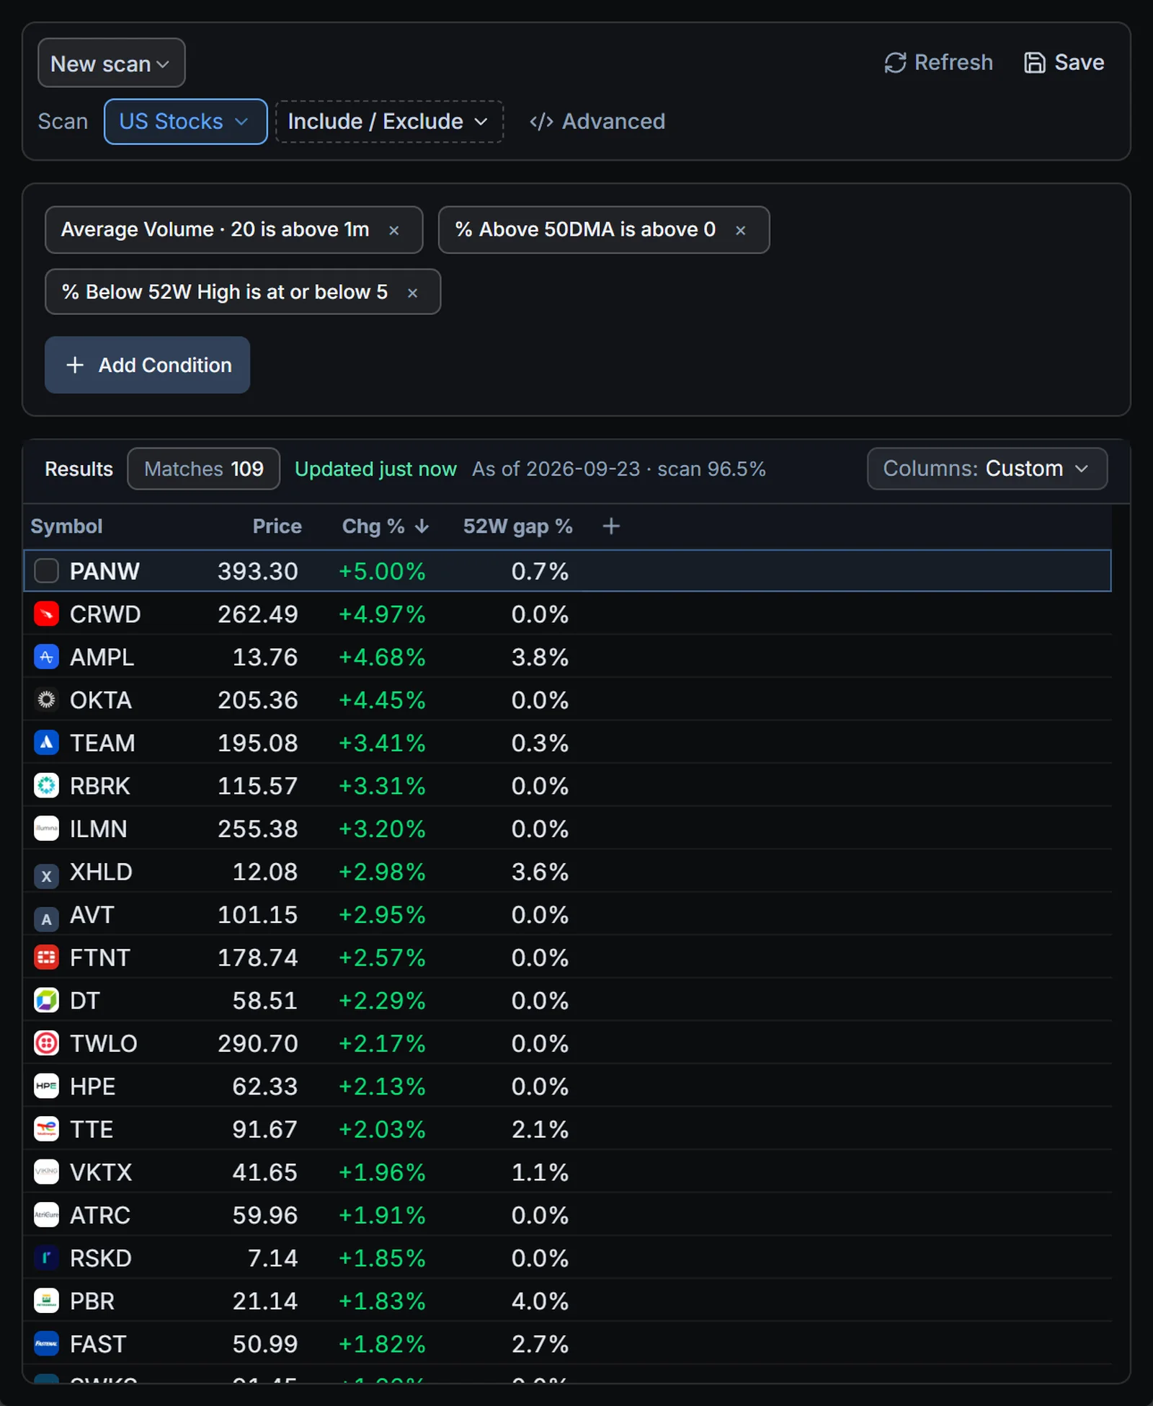Select the PBR ticker symbol

(92, 1301)
